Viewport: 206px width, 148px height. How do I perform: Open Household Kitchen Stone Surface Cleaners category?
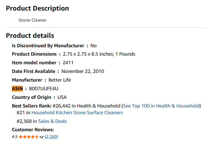[77, 113]
